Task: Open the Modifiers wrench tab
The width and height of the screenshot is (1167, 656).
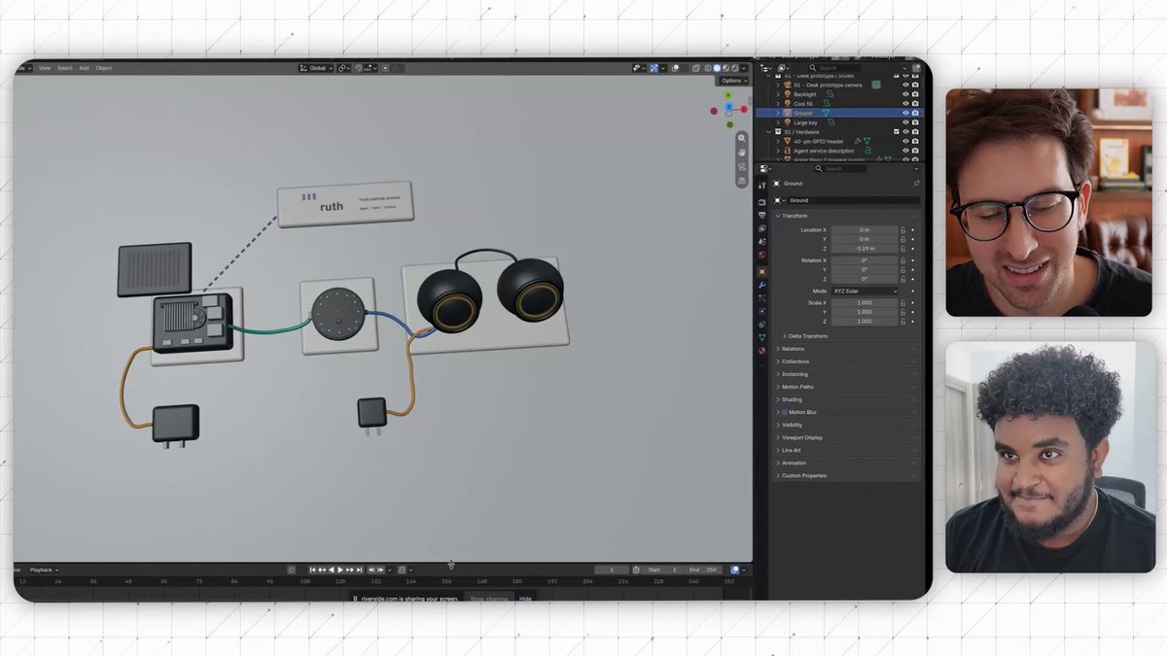Action: point(761,285)
